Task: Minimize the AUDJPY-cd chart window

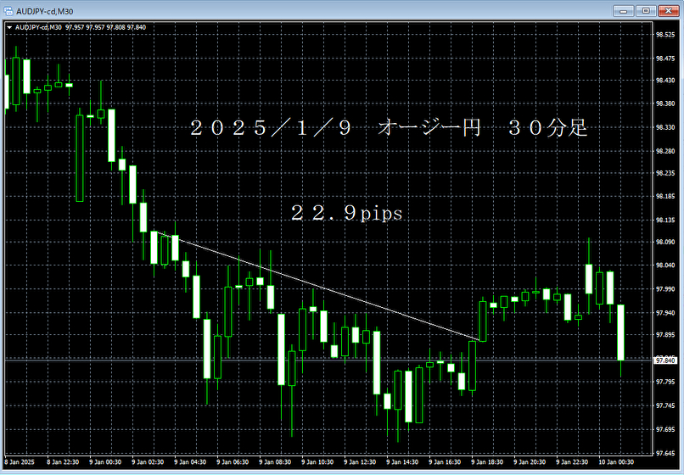Action: (625, 9)
